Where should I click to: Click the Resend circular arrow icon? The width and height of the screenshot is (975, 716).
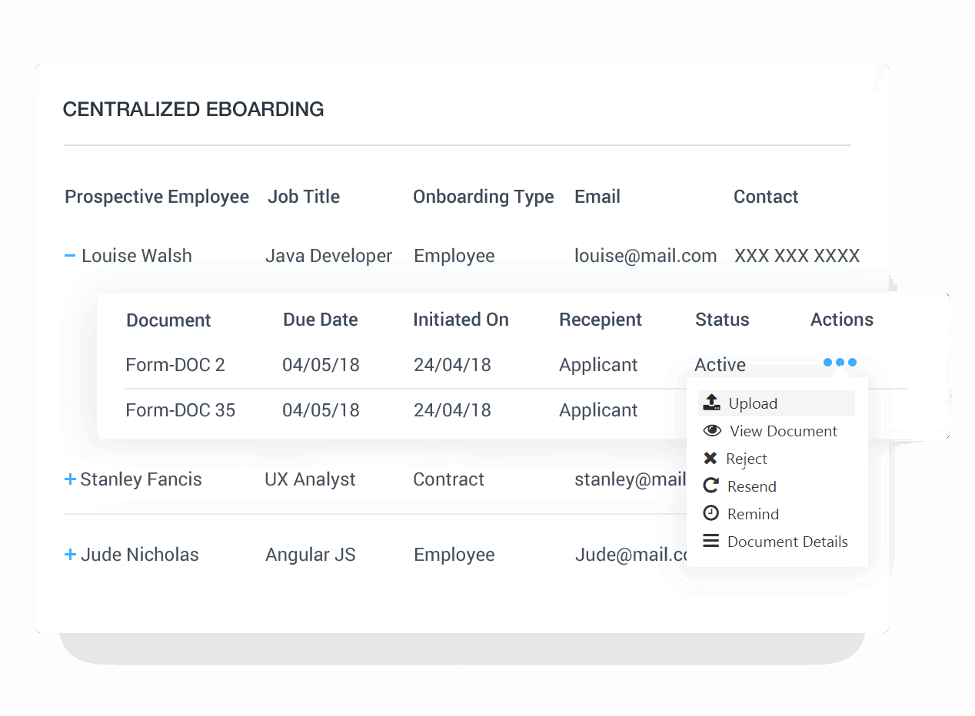(x=711, y=486)
